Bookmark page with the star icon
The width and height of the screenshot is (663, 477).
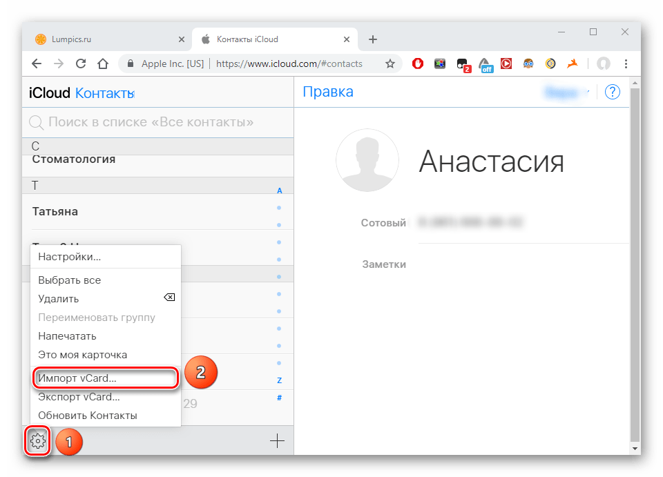point(390,64)
